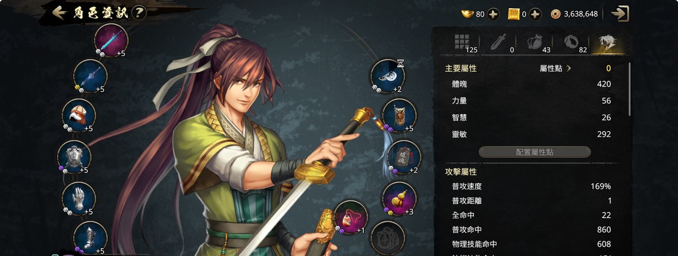
Task: Select the empty locked equipment slot
Action: (388, 237)
